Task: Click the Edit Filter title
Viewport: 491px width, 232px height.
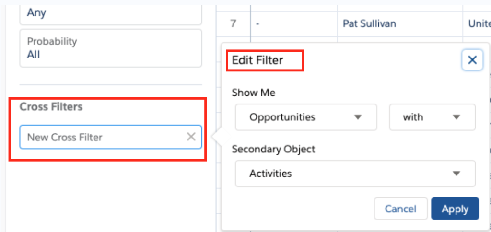Action: pyautogui.click(x=257, y=60)
